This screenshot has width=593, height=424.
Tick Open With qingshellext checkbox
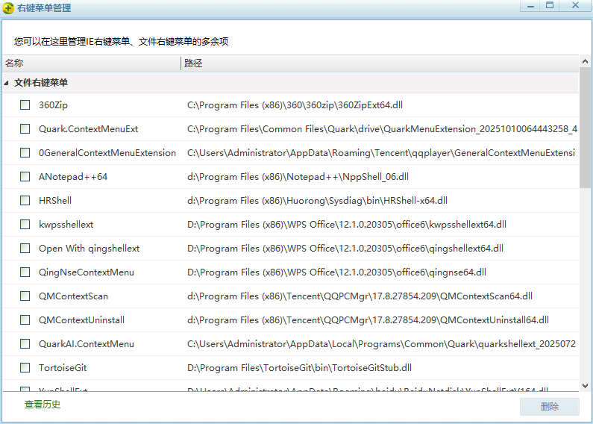pyautogui.click(x=25, y=248)
